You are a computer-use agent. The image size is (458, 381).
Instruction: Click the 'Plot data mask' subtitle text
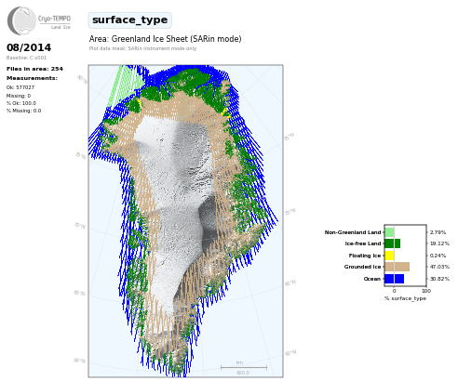142,48
